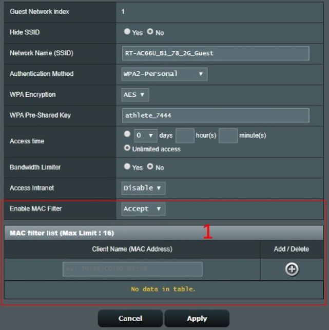The height and width of the screenshot is (330, 329).
Task: Click the access time minutes field
Action: pos(228,136)
